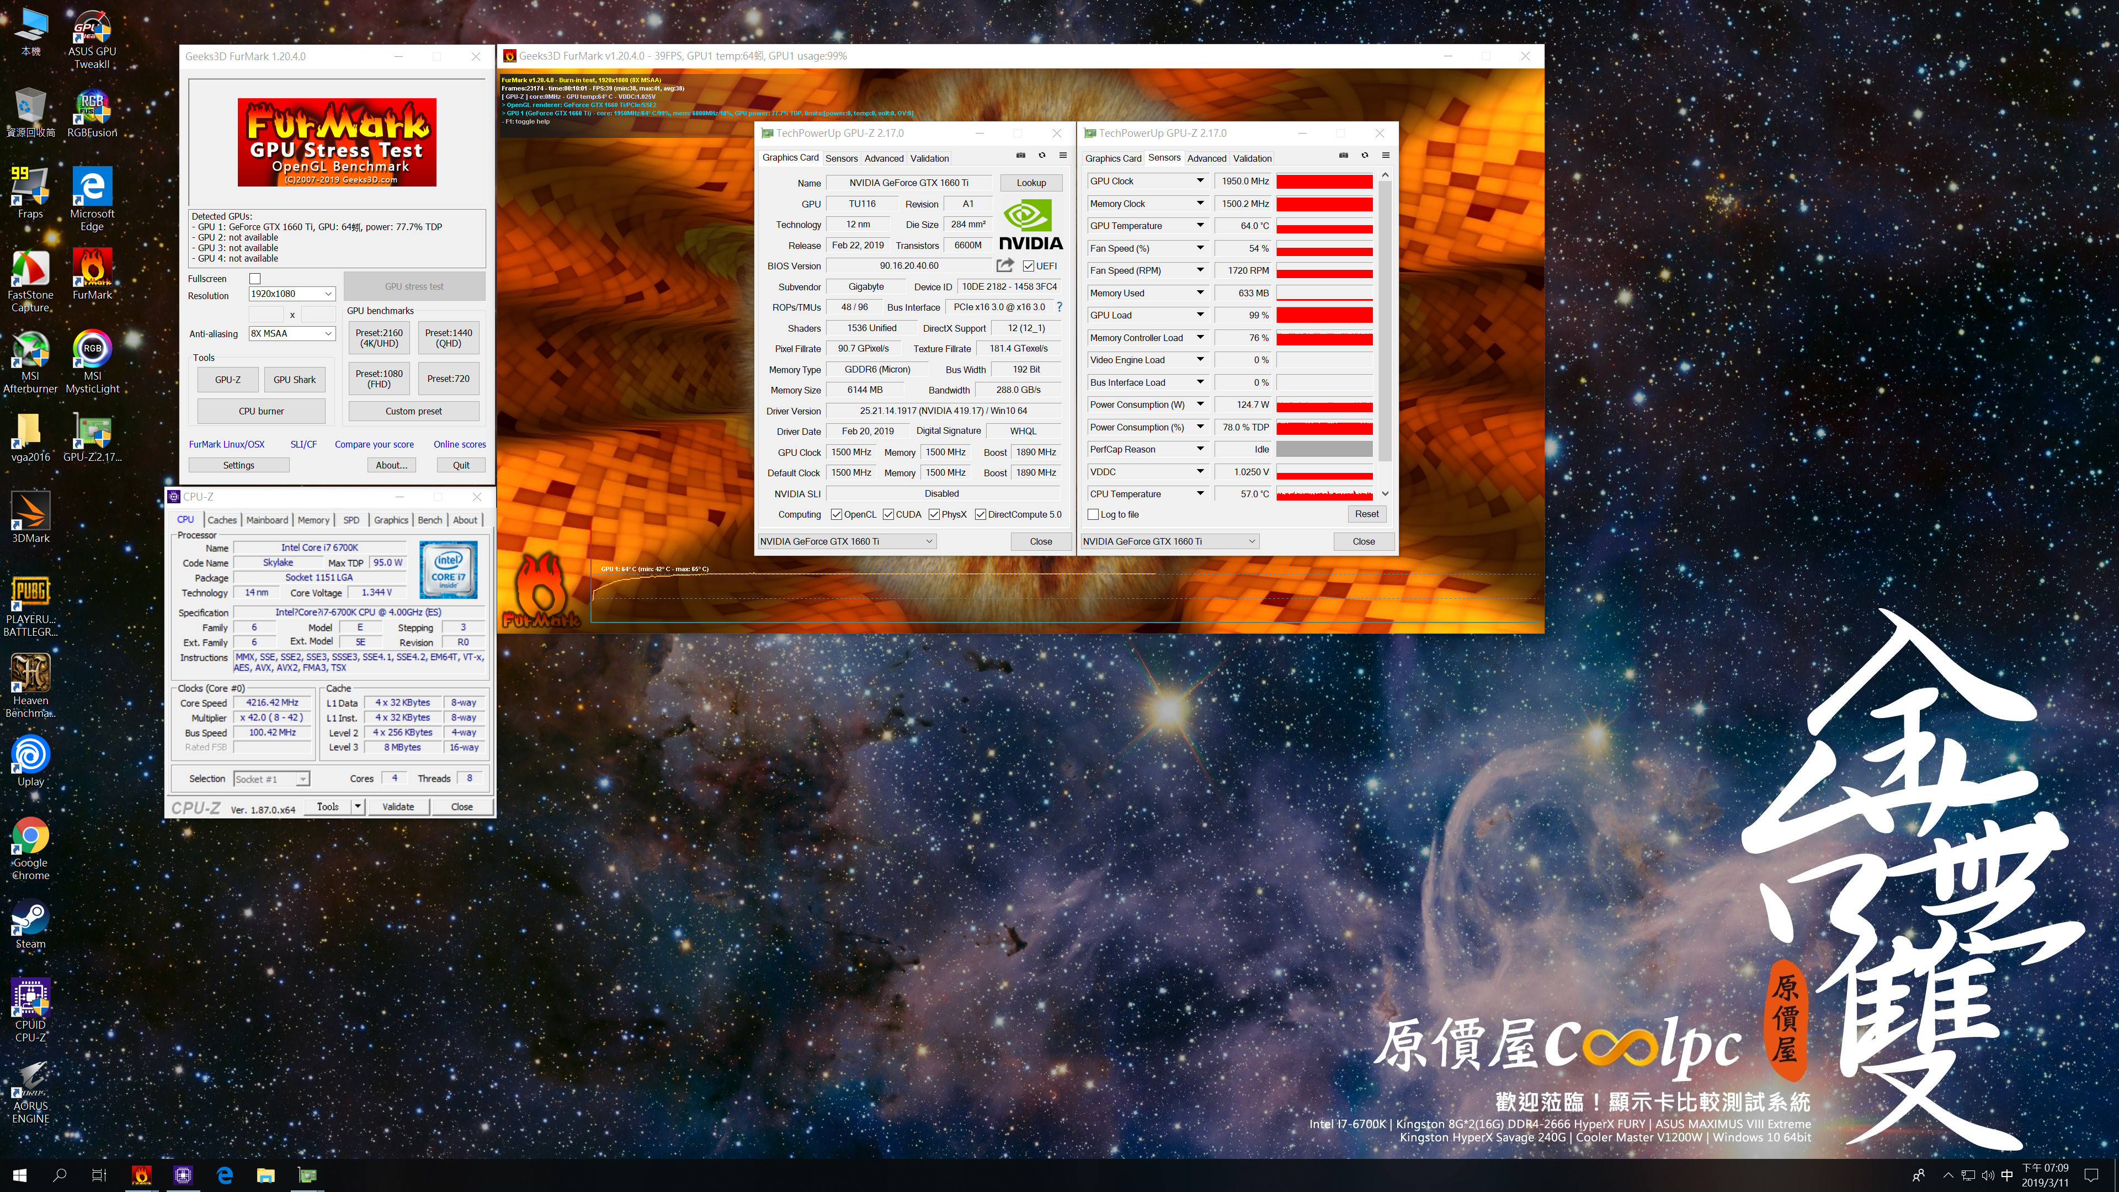Click the CPU burner button in FurMark

tap(262, 411)
